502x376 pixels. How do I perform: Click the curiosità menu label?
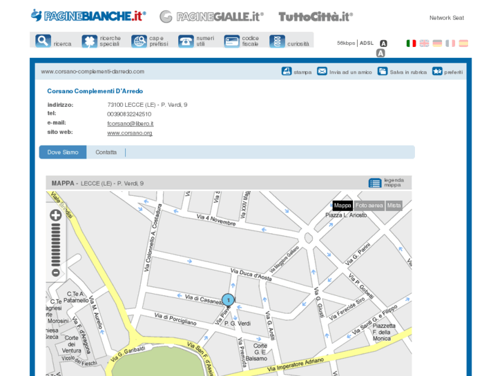click(298, 44)
